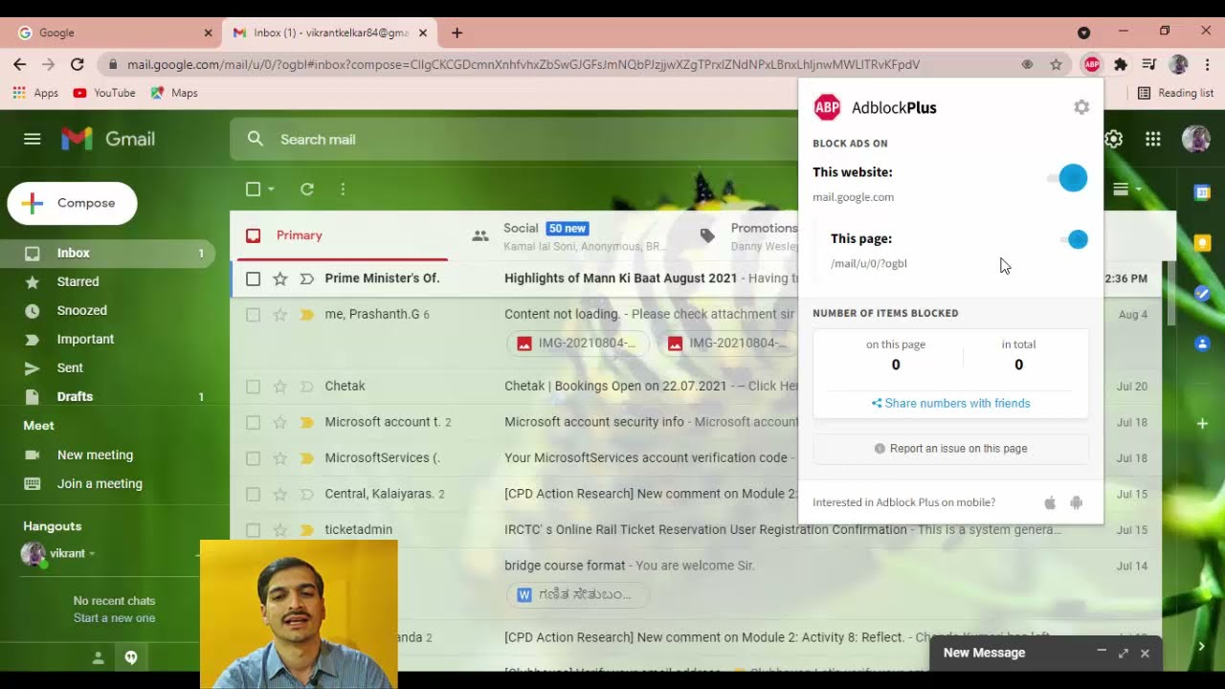
Task: Check the MicrosoftServices email checkbox
Action: pyautogui.click(x=253, y=458)
